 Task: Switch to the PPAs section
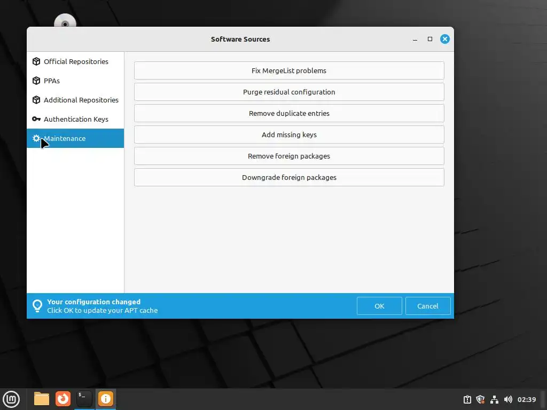tap(75, 81)
